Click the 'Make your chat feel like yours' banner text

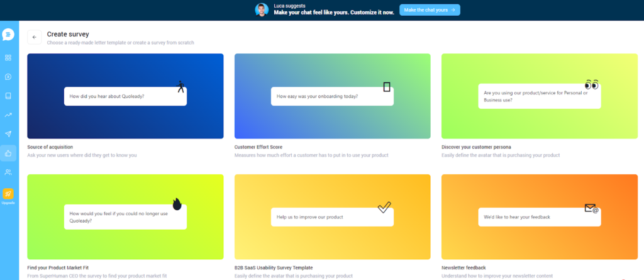(x=334, y=13)
